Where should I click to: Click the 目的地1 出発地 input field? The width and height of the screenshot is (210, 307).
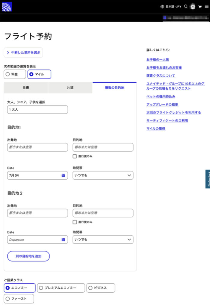click(37, 147)
